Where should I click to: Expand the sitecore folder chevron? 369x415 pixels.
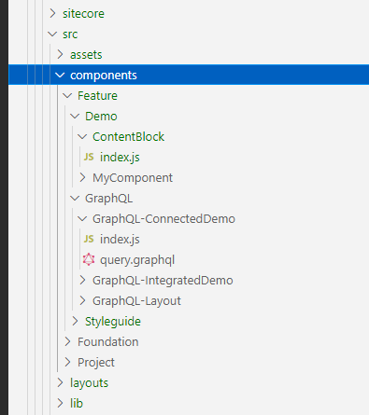[52, 13]
